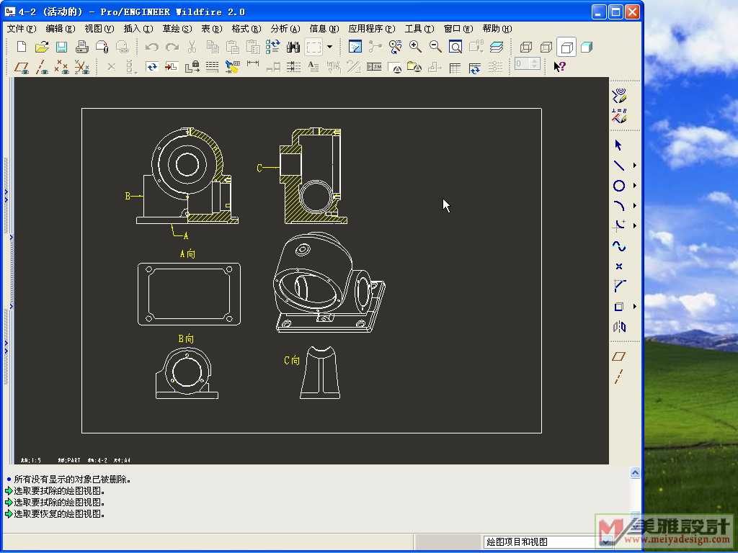
Task: Open the 草绘(S) menu
Action: click(177, 29)
